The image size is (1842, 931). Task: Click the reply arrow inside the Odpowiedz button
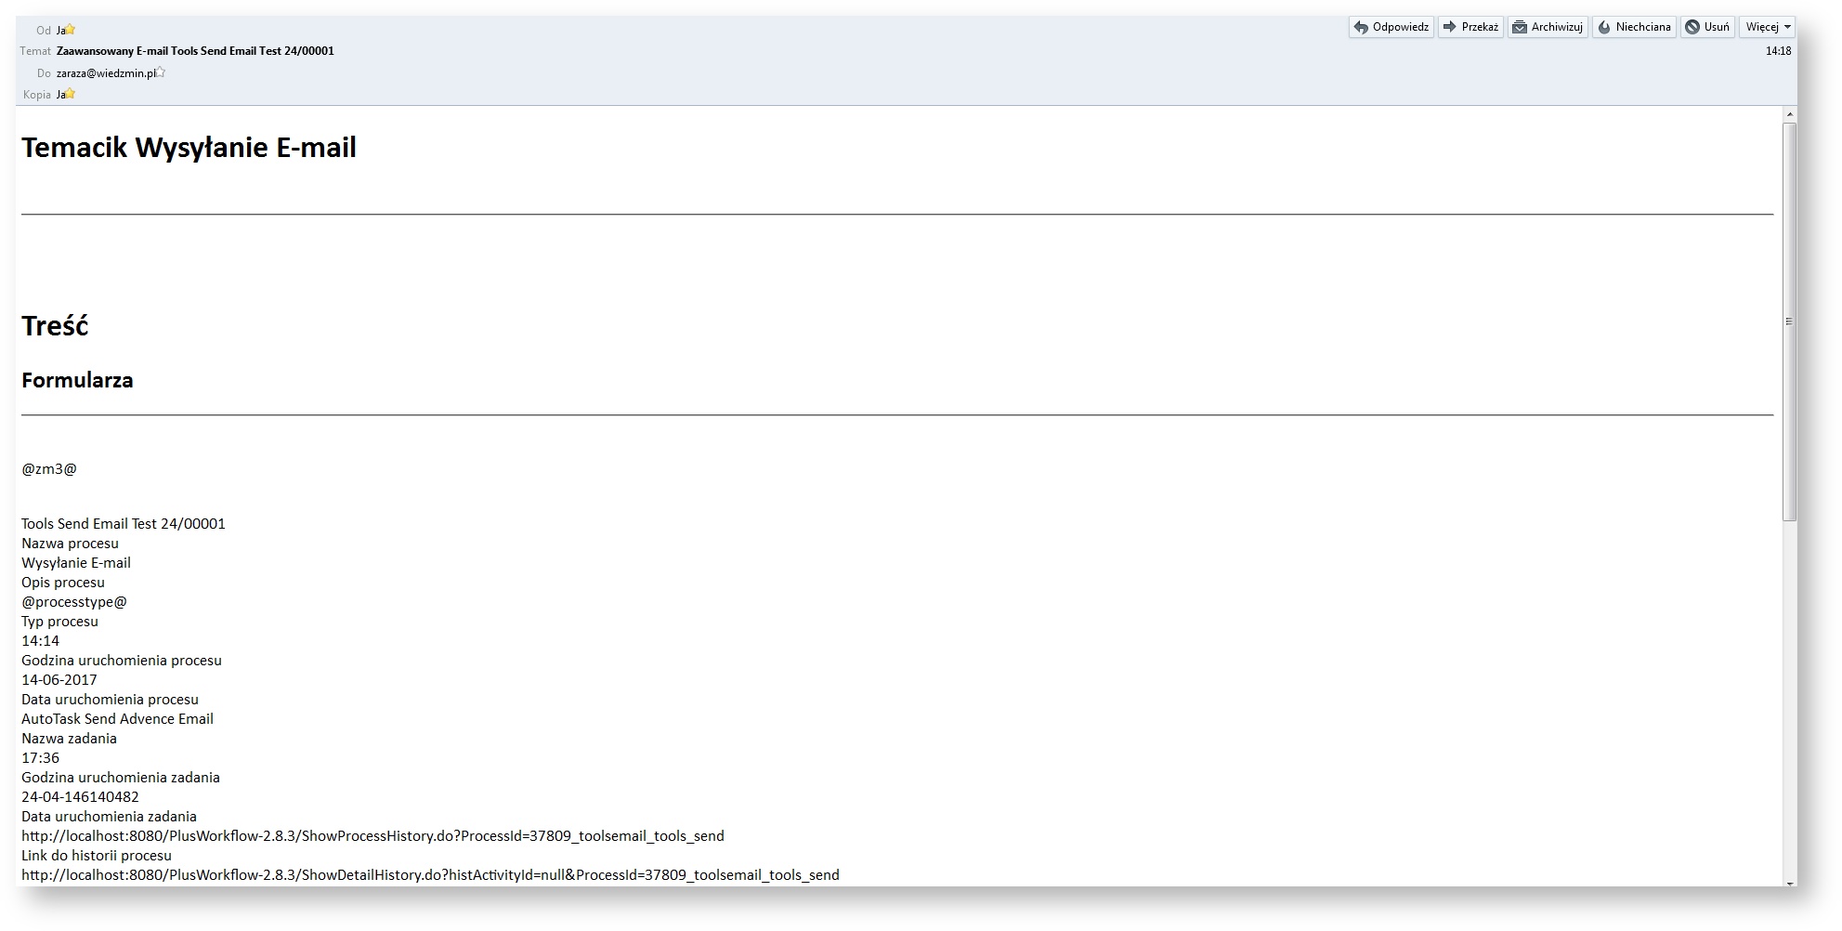pyautogui.click(x=1361, y=27)
